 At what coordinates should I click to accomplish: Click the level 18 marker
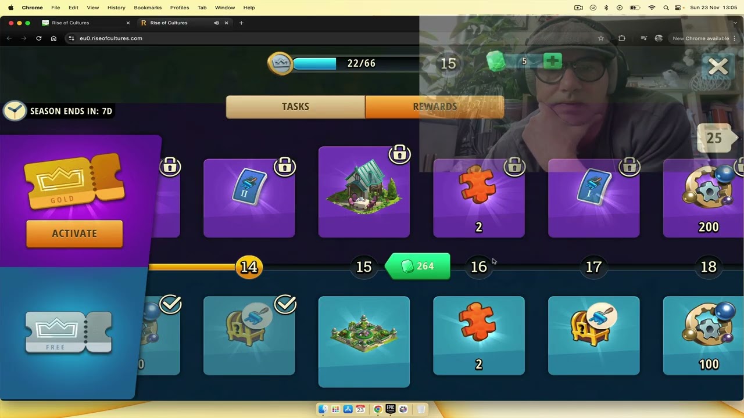point(709,266)
